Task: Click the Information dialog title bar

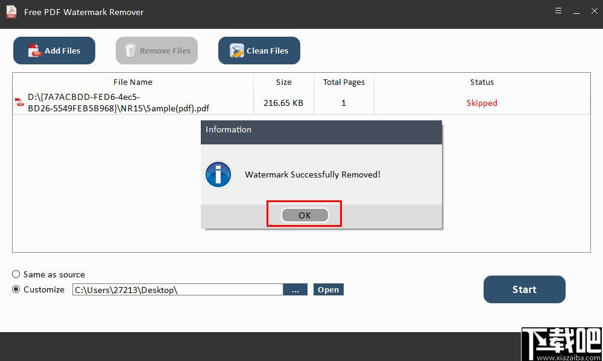Action: coord(321,132)
